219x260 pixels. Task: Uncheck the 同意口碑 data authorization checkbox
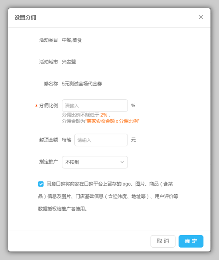point(41,184)
